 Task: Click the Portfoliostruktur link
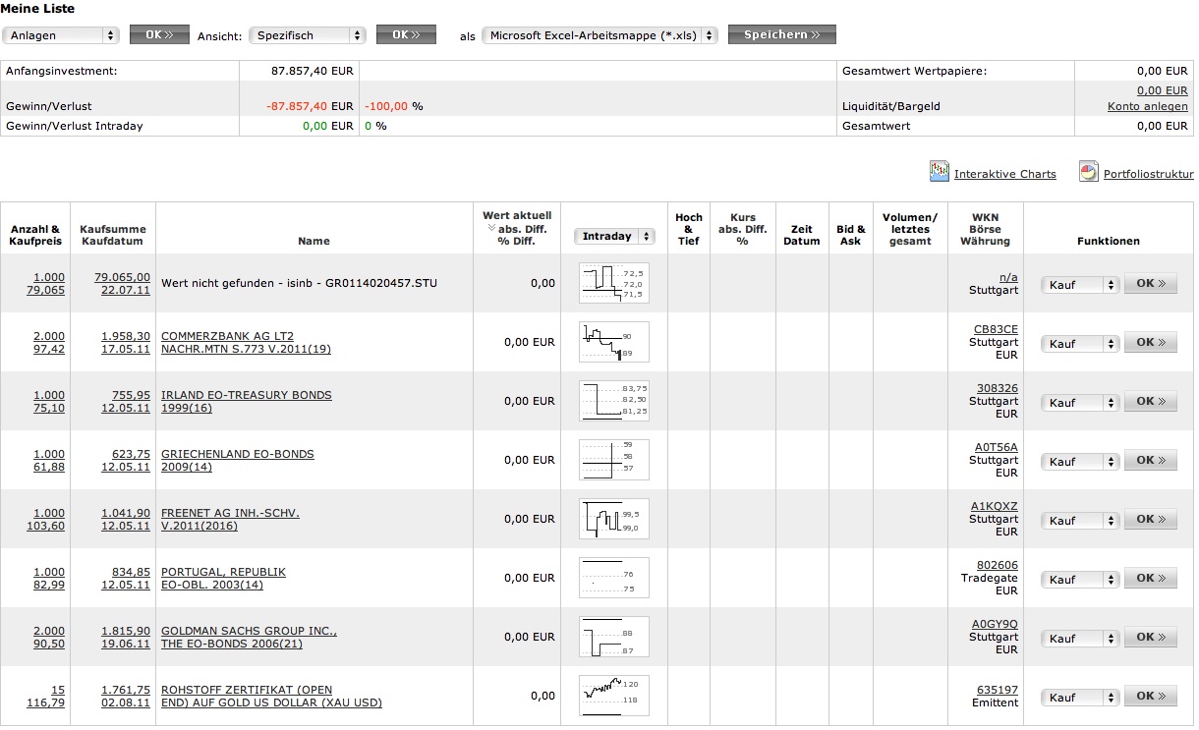(1148, 174)
